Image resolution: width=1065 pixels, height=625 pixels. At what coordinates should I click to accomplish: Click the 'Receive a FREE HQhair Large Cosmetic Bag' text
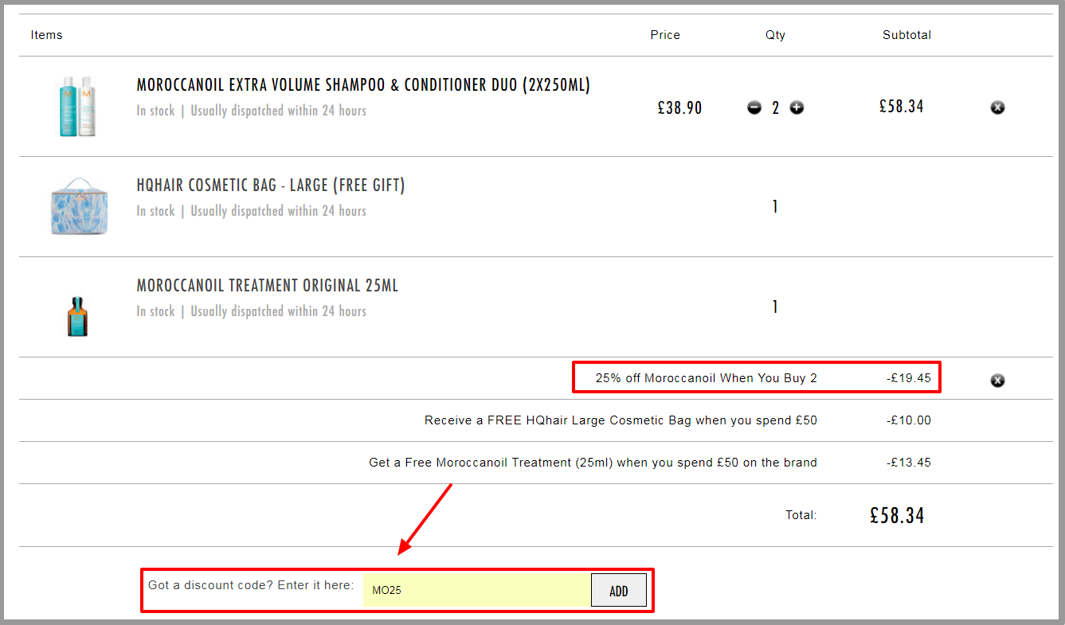(x=621, y=420)
